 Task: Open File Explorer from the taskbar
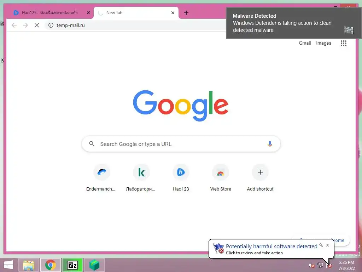tap(29, 265)
